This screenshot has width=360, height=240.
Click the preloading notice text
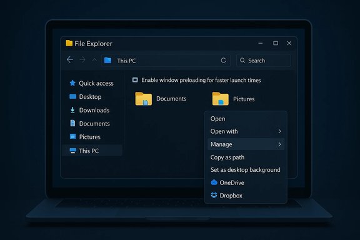tap(201, 80)
